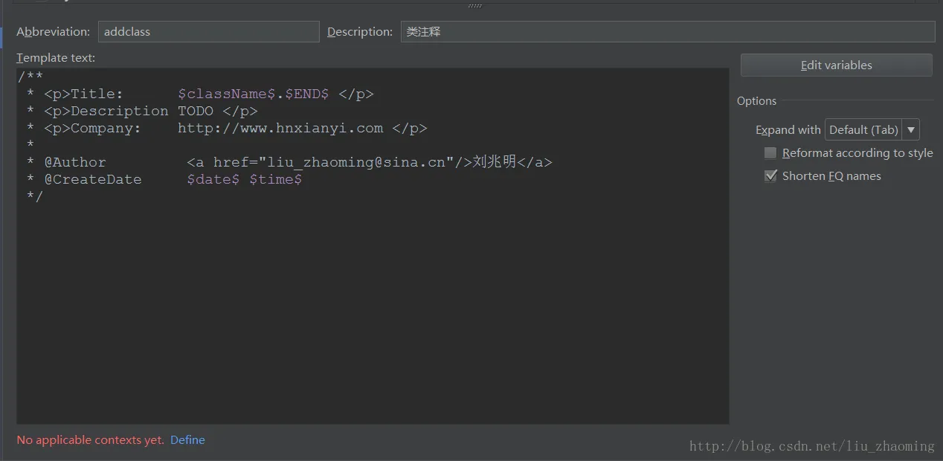Click the http://www.hnxianyi.com text line

pyautogui.click(x=280, y=128)
